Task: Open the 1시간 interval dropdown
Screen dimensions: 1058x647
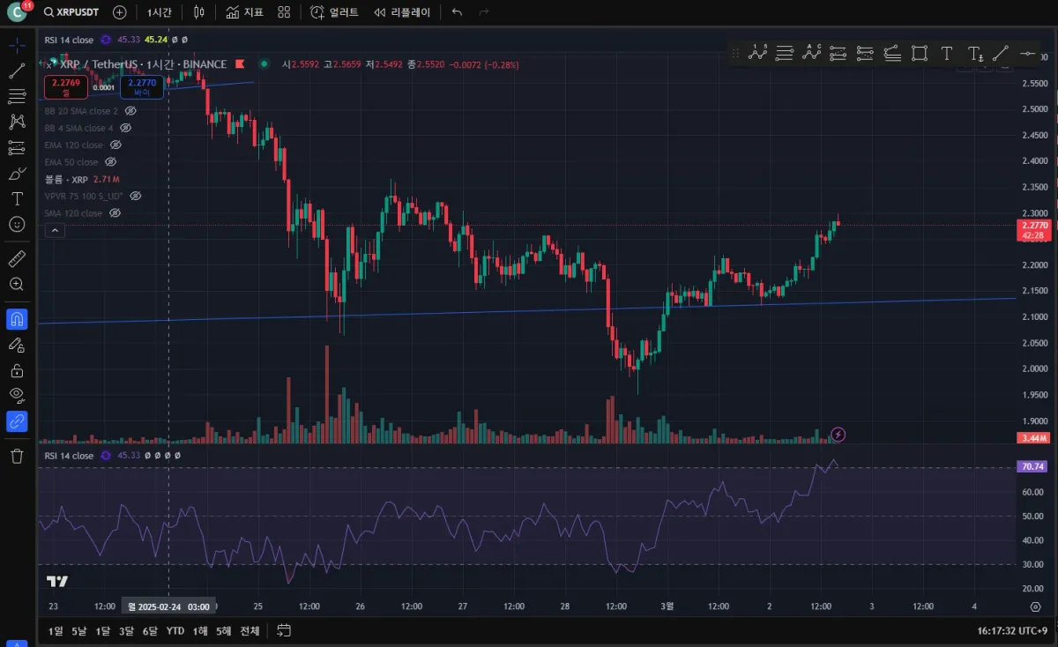Action: [160, 12]
